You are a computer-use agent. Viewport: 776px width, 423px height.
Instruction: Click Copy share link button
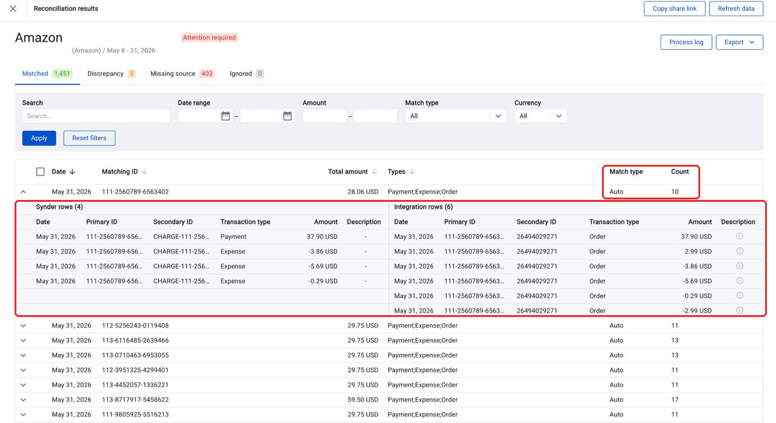675,8
